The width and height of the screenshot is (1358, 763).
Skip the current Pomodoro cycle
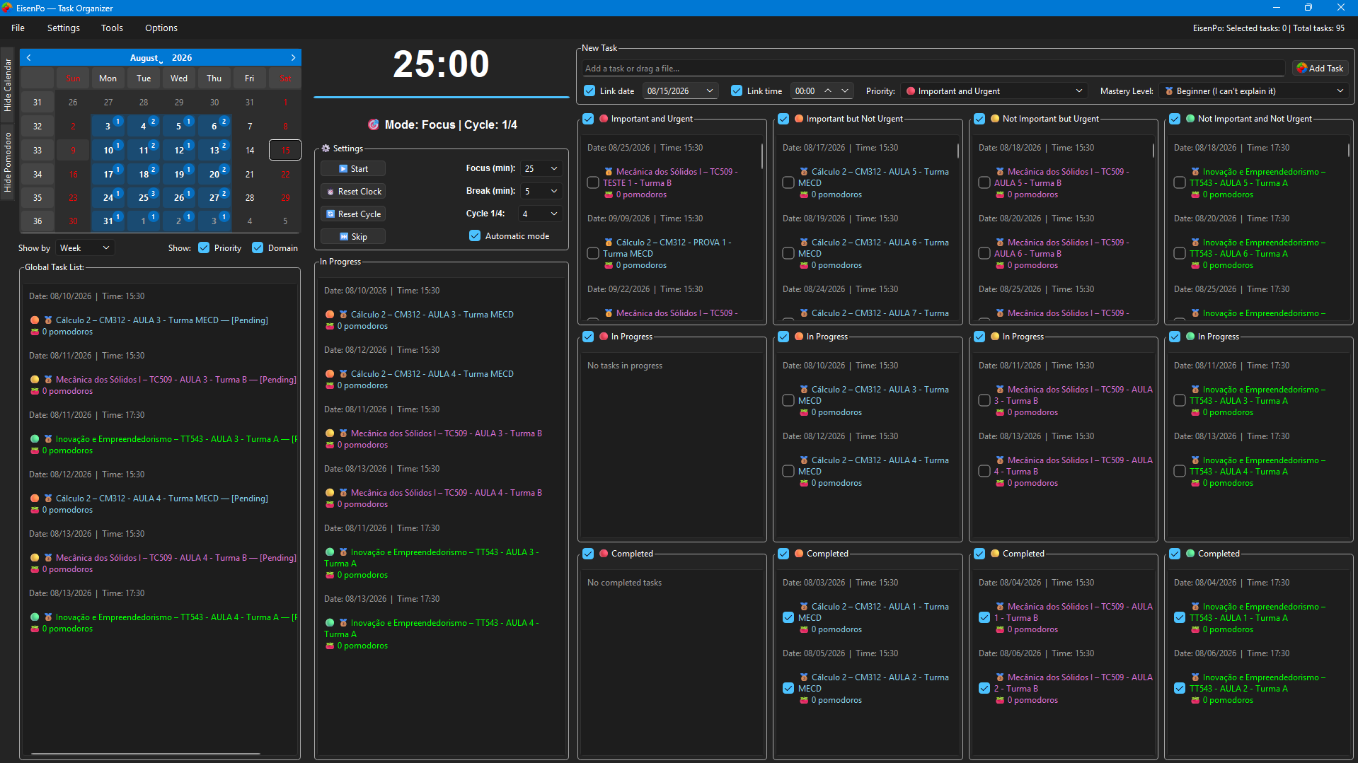click(x=353, y=237)
